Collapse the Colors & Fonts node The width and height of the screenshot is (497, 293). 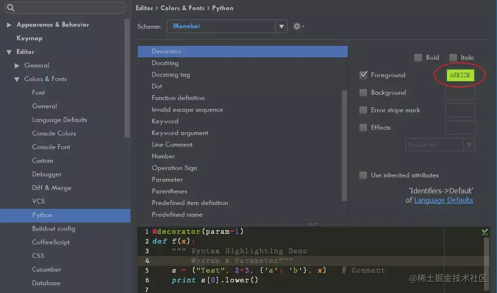pyautogui.click(x=17, y=79)
